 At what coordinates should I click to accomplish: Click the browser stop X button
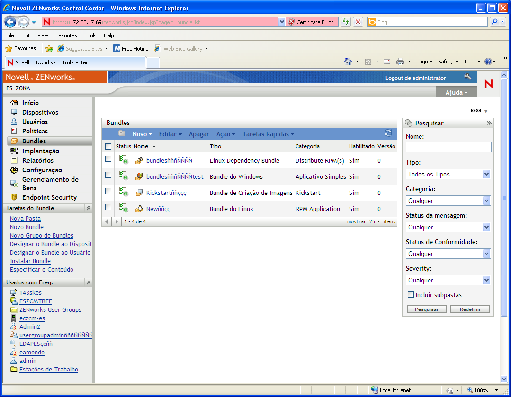click(358, 22)
